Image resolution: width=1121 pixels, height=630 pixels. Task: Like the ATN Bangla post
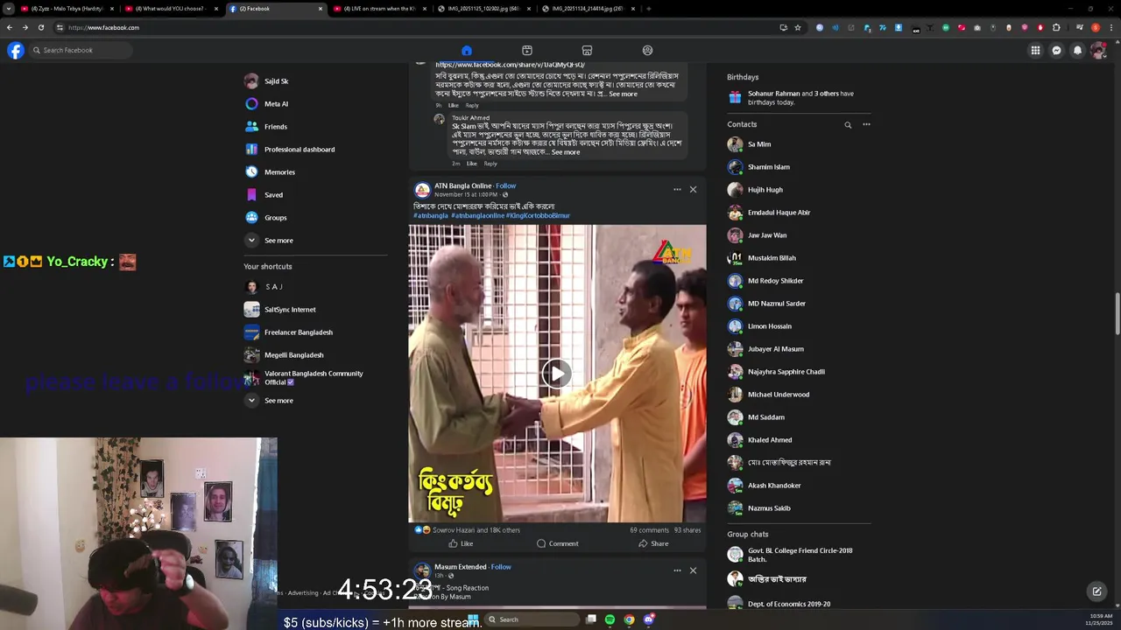tap(461, 543)
